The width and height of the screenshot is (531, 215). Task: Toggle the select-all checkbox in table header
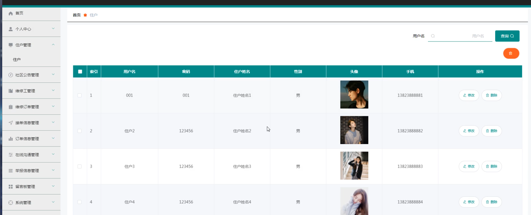(80, 71)
